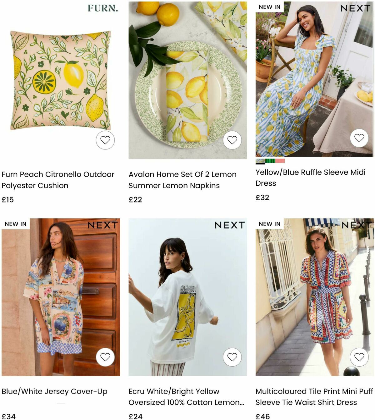This screenshot has height=420, width=375.
Task: Open the Furn Peach Citronello Outdoor Cushion listing
Action: (58, 179)
